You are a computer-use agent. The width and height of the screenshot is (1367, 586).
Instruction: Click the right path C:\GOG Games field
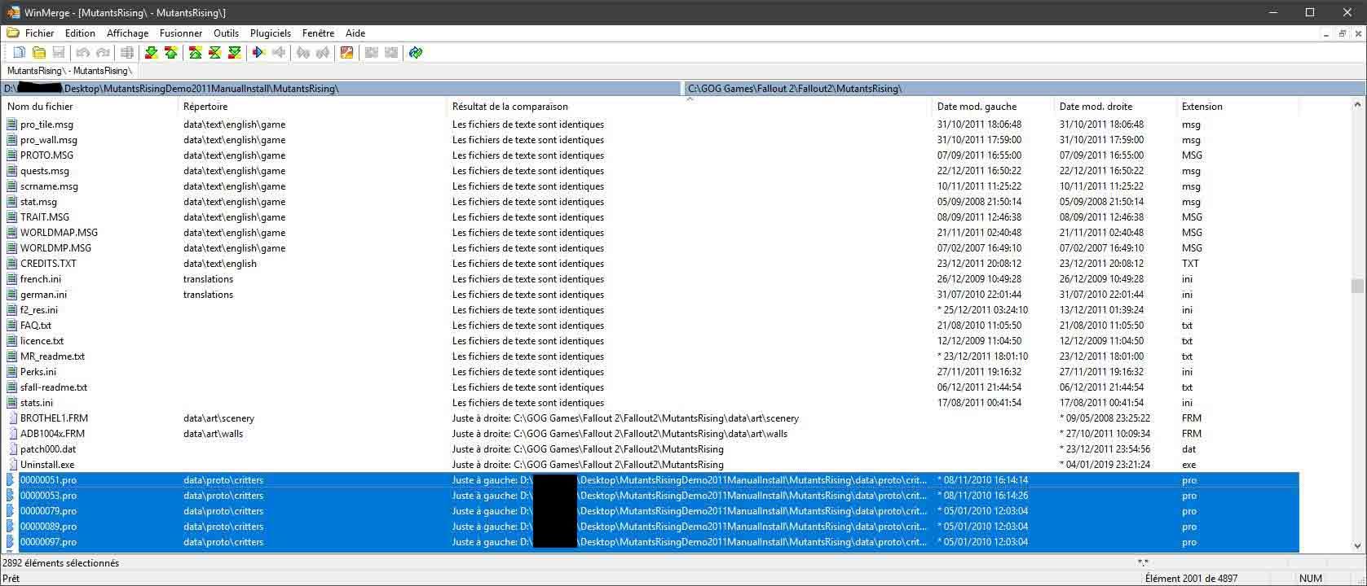click(1024, 89)
